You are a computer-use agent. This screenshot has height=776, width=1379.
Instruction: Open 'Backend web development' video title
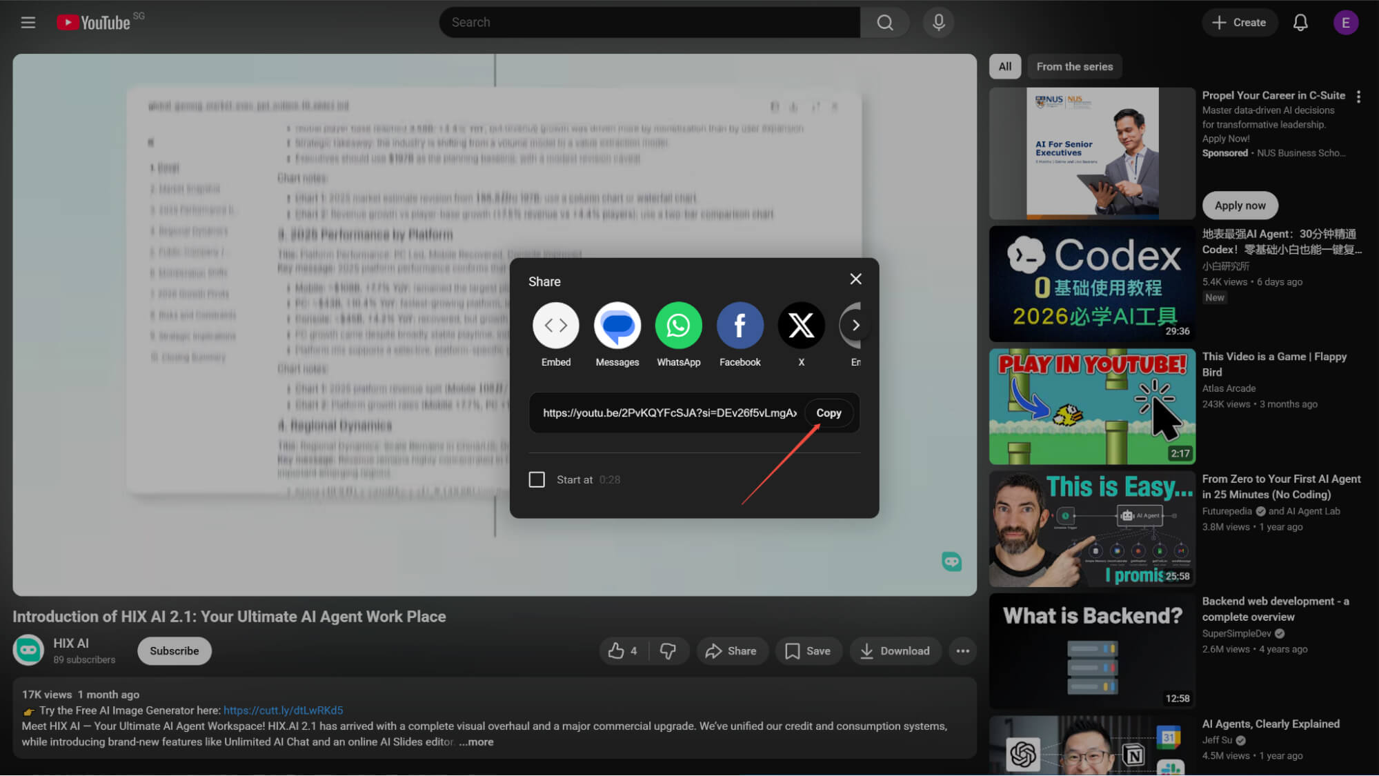tap(1276, 610)
